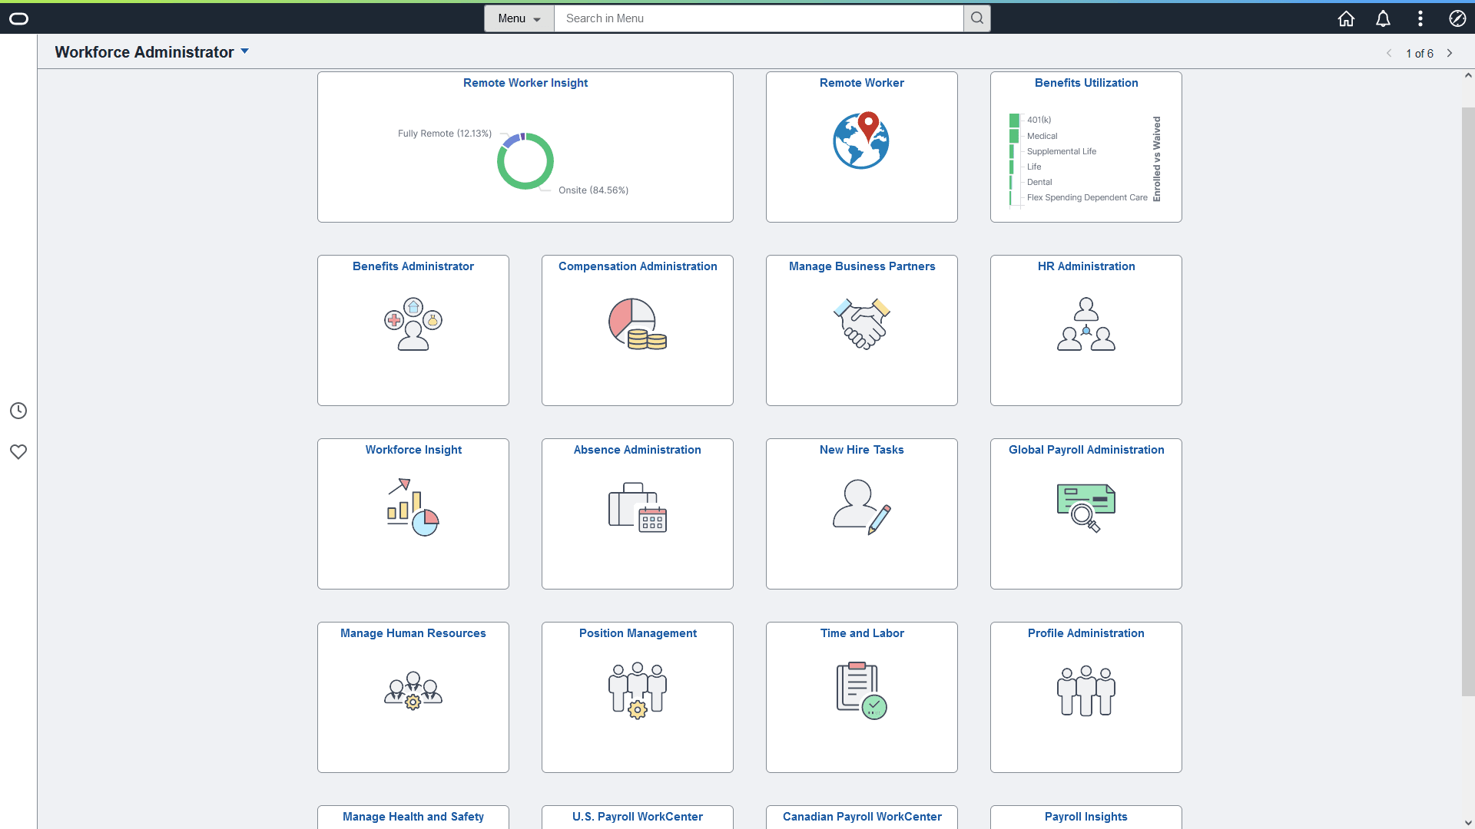1475x829 pixels.
Task: Expand the Menu dropdown
Action: tap(519, 18)
